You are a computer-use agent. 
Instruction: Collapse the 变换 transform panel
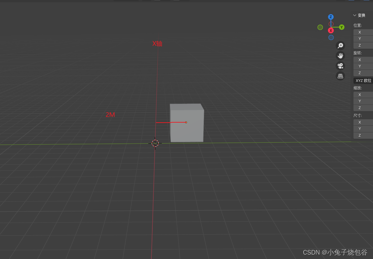pos(359,15)
